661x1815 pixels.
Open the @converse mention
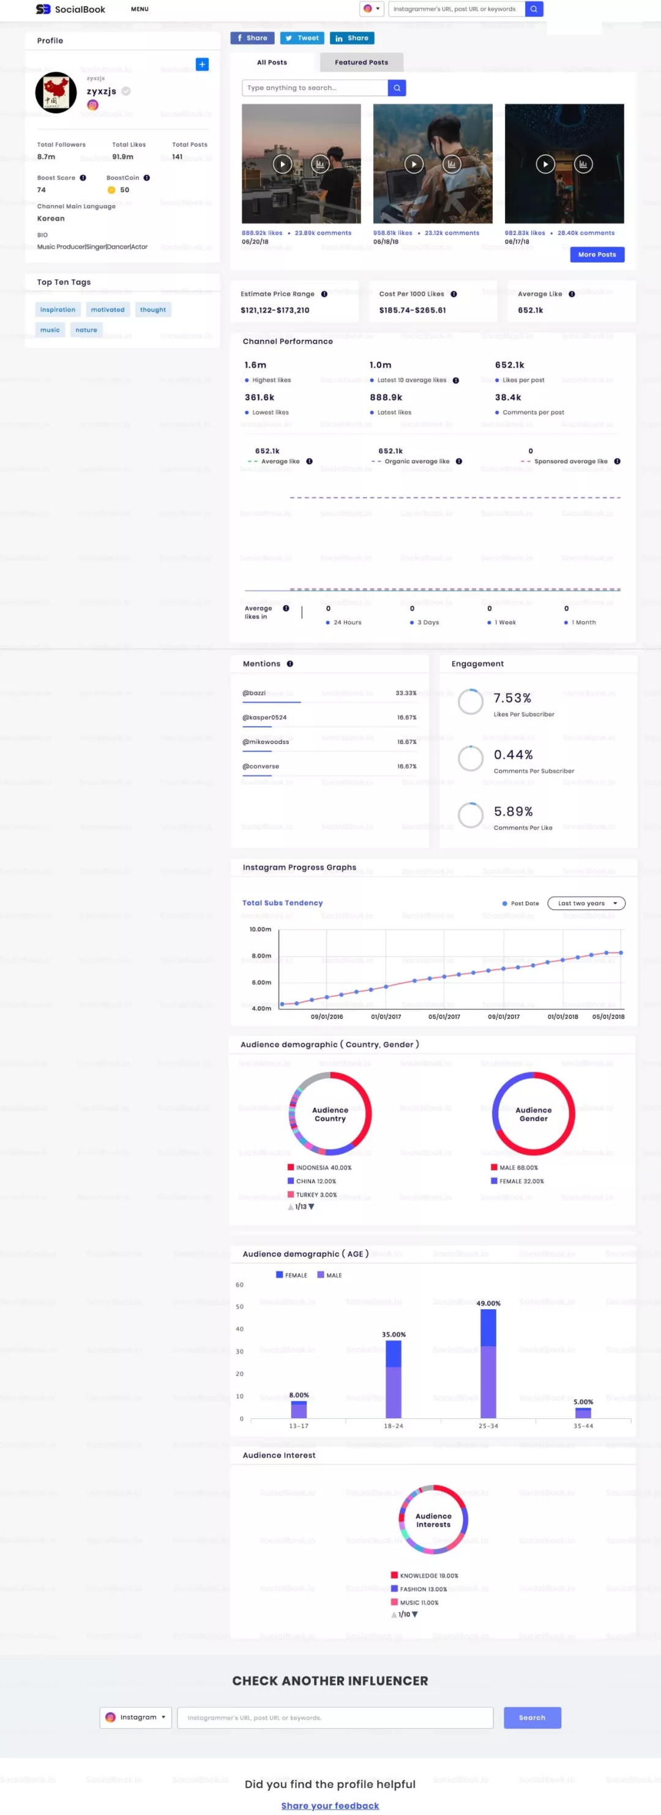click(261, 766)
